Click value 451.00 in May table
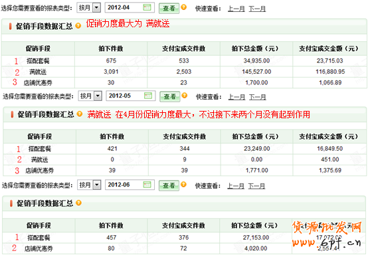 [329, 159]
